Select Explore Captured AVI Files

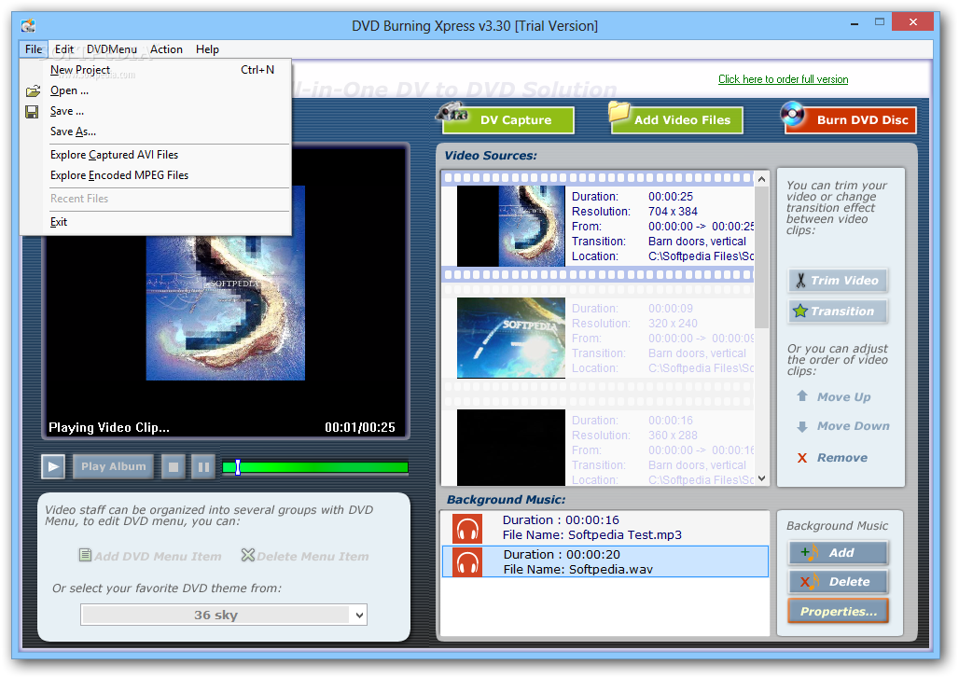point(156,155)
